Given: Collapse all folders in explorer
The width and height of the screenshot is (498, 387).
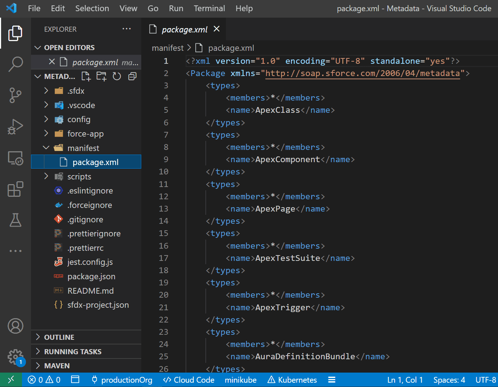Looking at the screenshot, I should [132, 76].
